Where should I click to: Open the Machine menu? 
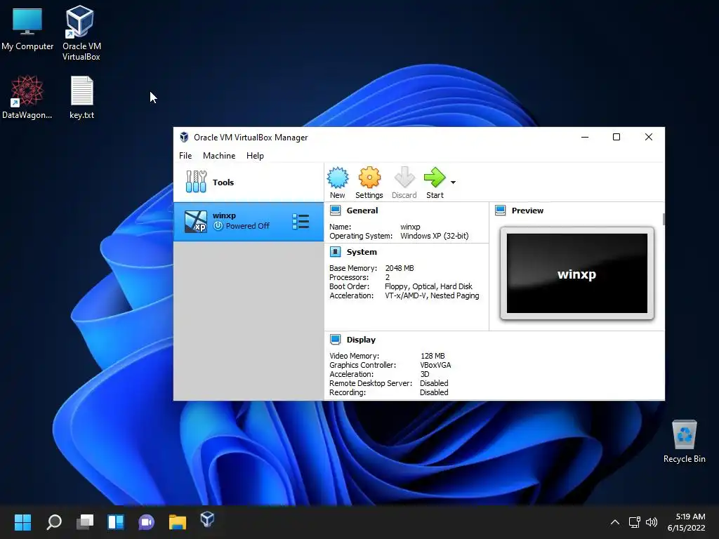219,156
